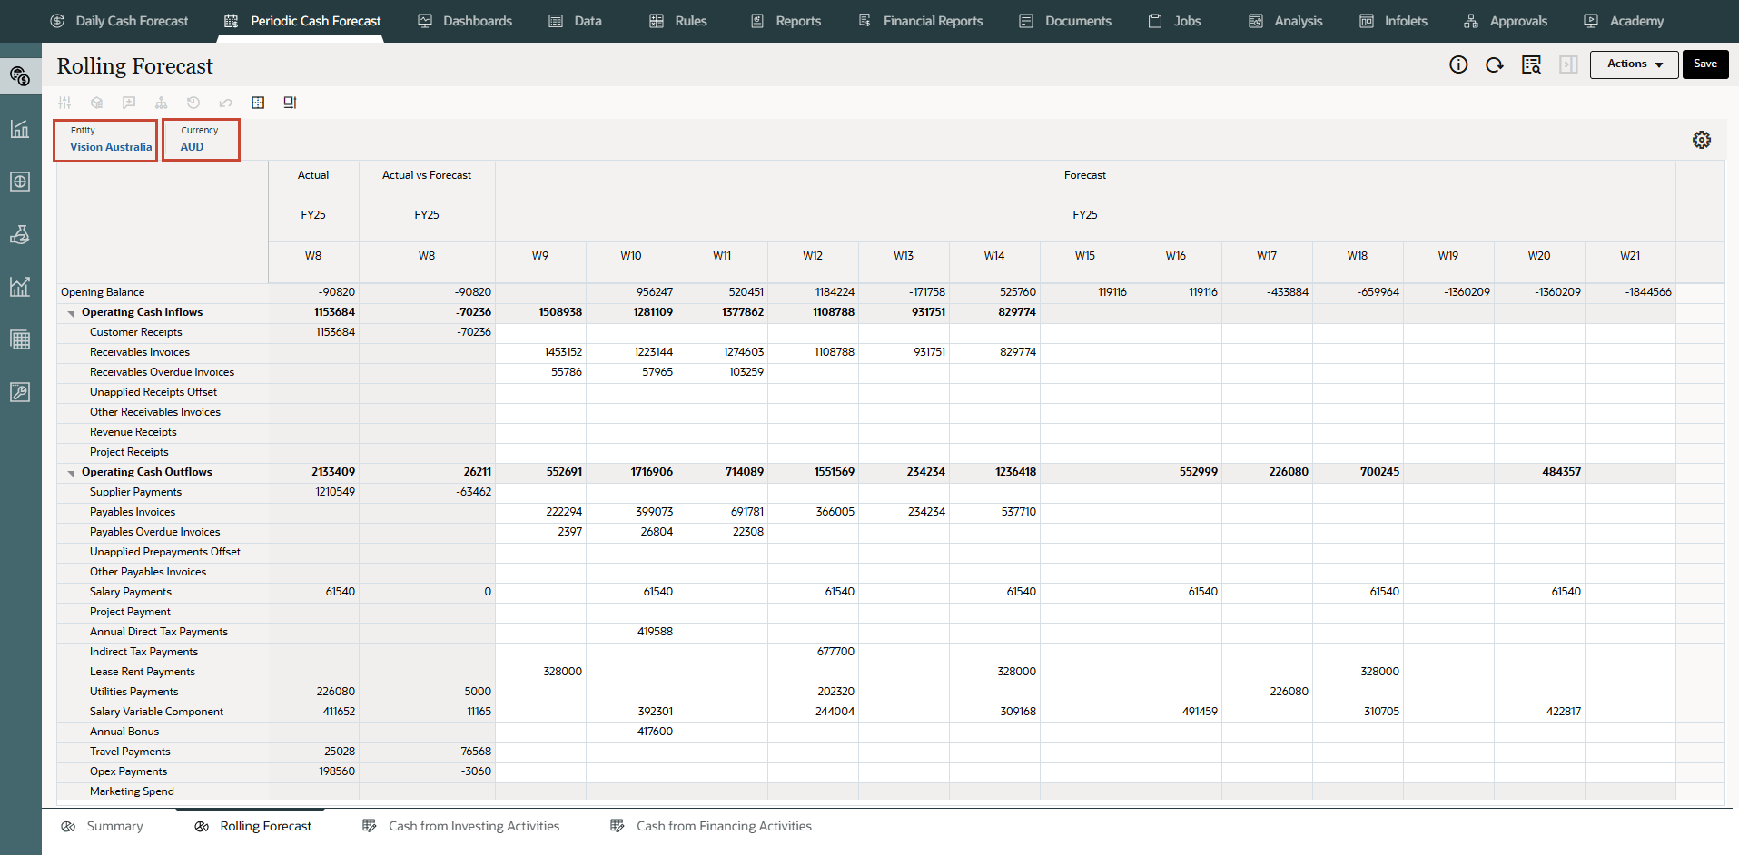Click the adjust sliders toolbar icon
1739x855 pixels.
(64, 103)
